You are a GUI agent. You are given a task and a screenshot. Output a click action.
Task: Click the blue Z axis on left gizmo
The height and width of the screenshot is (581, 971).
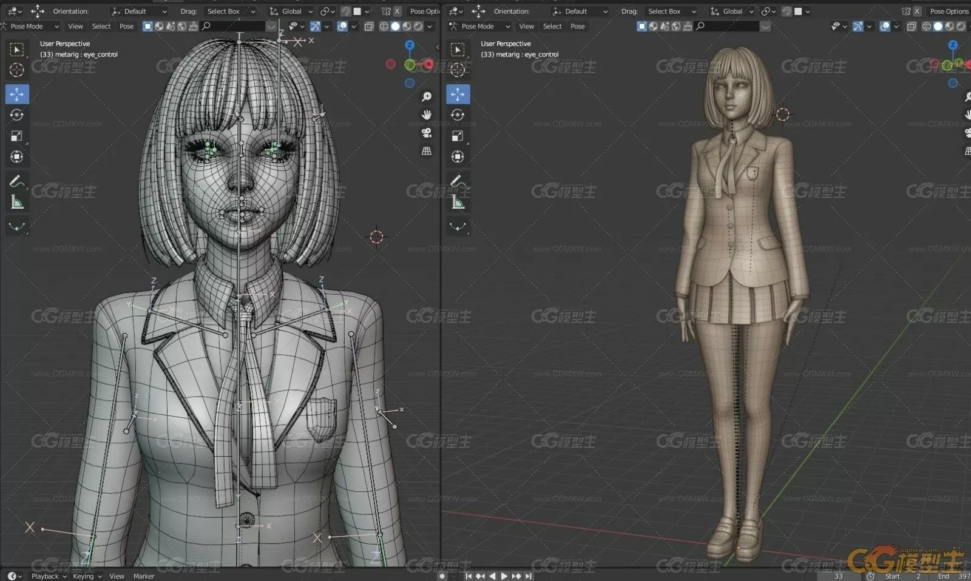click(410, 45)
